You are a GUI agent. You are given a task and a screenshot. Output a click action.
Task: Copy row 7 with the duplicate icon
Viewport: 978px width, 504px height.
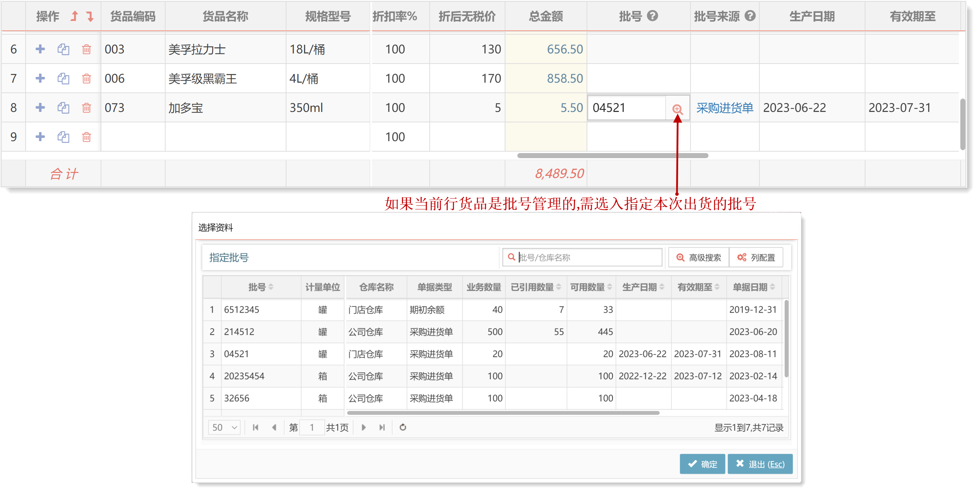63,78
